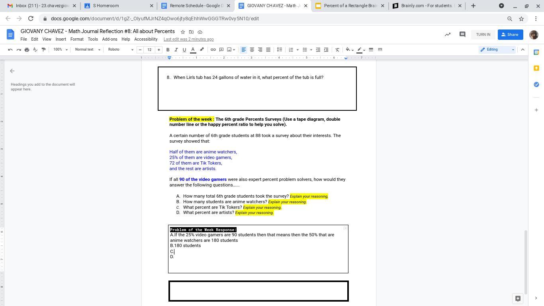Open the comment history icon
544x306 pixels.
462,35
